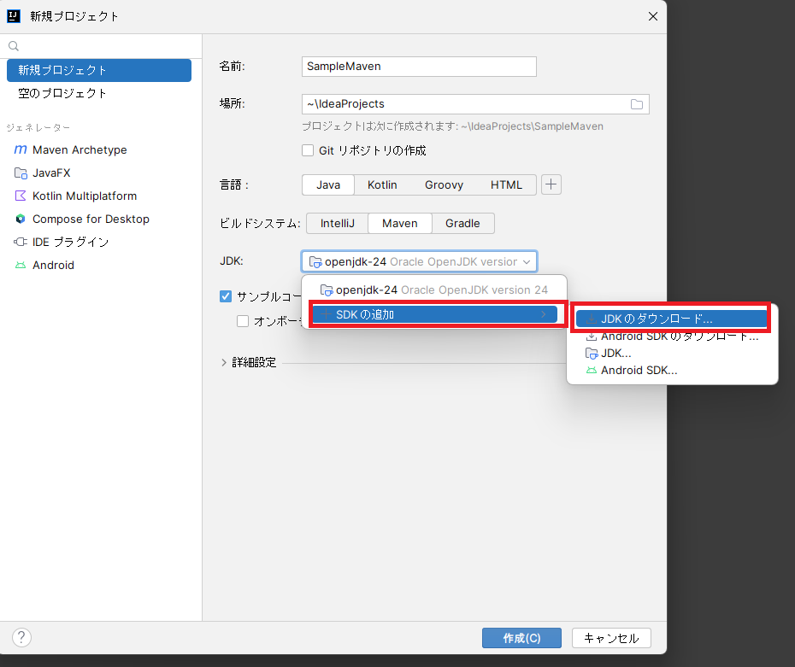Image resolution: width=795 pixels, height=667 pixels.
Task: Click the project path hint text
Action: (452, 126)
